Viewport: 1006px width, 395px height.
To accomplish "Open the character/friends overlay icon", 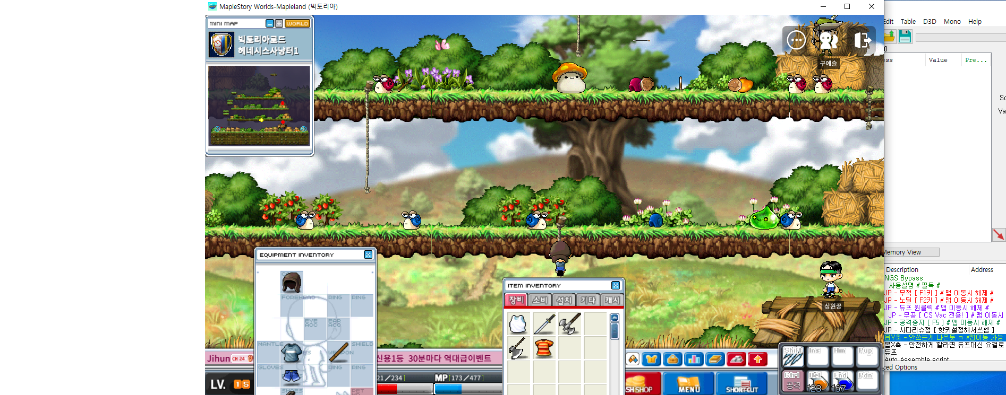I will tap(828, 40).
